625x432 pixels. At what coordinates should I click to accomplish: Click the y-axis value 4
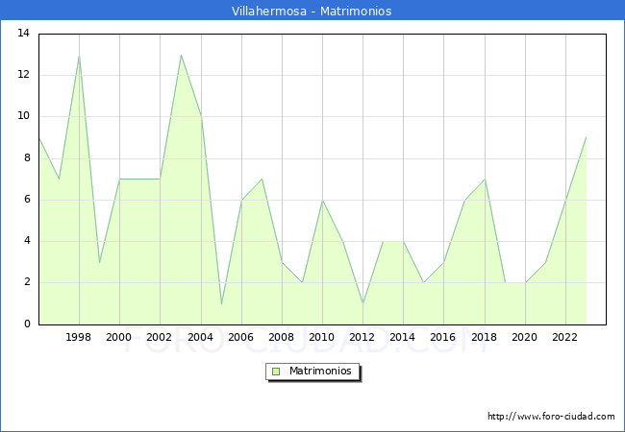pyautogui.click(x=27, y=241)
